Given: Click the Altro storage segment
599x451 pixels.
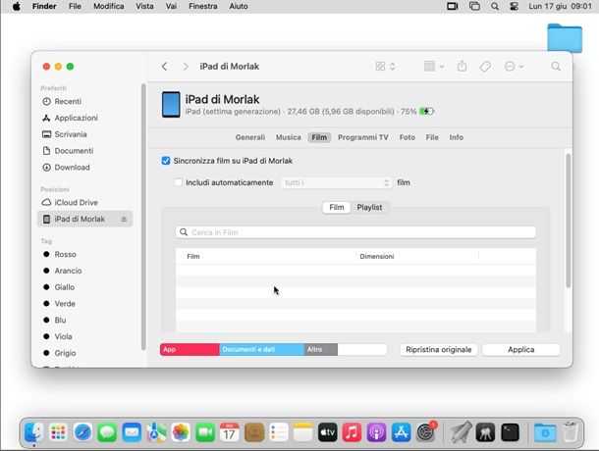Looking at the screenshot, I should [321, 349].
